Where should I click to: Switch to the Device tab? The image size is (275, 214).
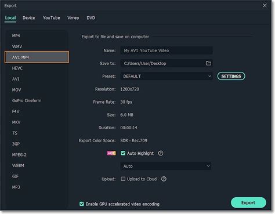[28, 18]
